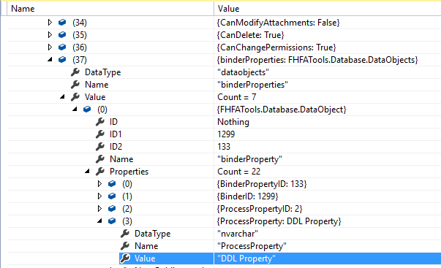
Task: Select the (37) index label
Action: point(80,60)
